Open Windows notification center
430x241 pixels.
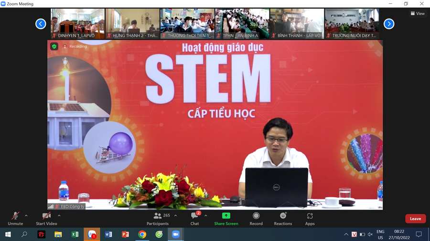pos(419,234)
